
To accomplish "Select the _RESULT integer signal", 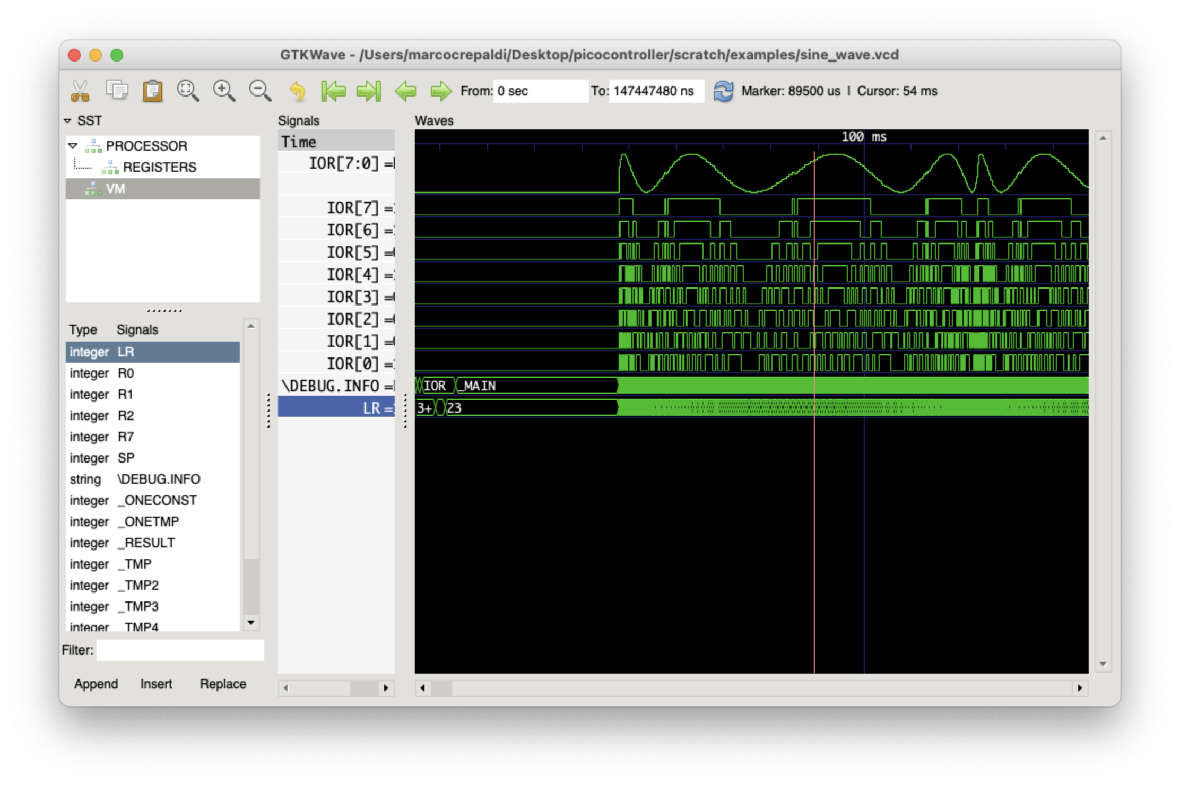I will 149,543.
